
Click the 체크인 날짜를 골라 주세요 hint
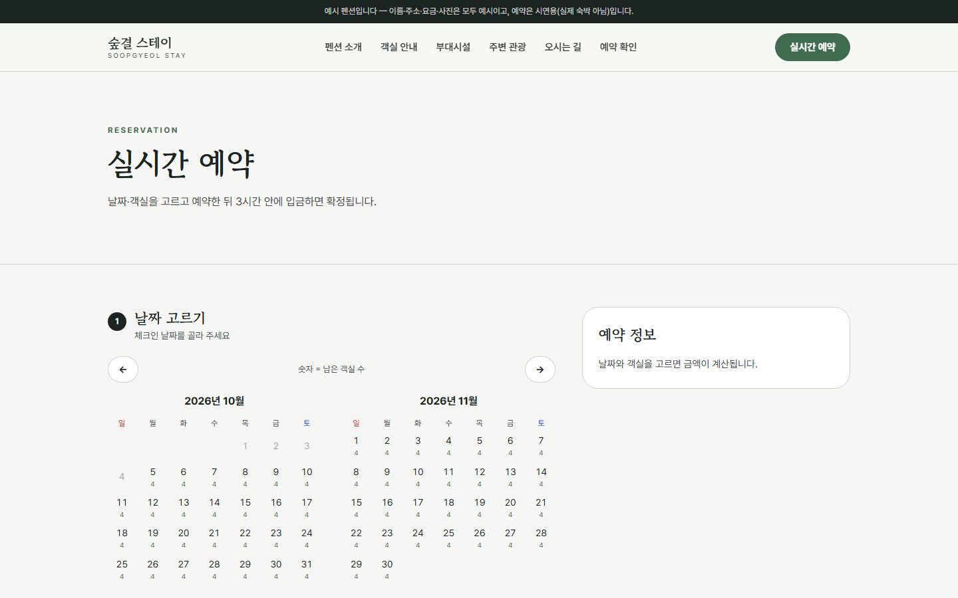(x=182, y=336)
